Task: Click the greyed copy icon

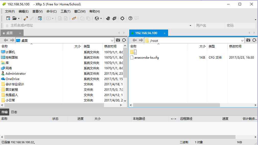Action: tap(82, 18)
